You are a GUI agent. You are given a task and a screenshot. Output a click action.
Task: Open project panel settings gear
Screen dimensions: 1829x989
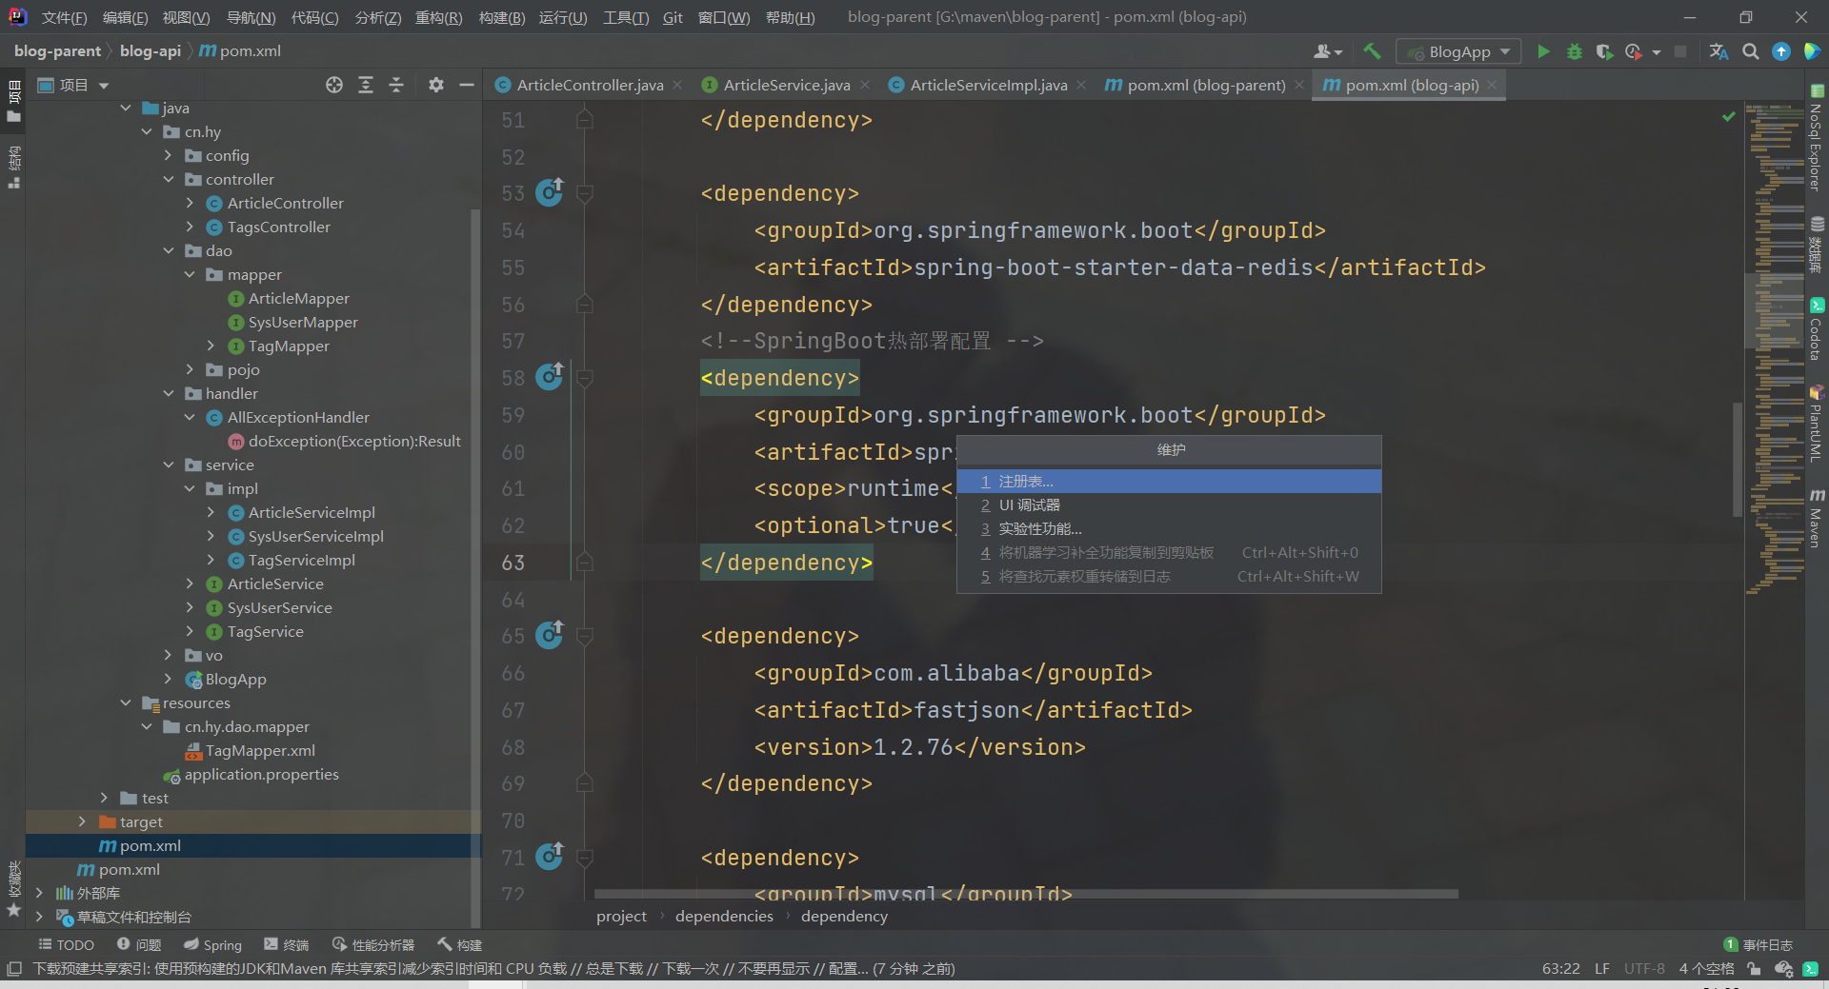[436, 85]
